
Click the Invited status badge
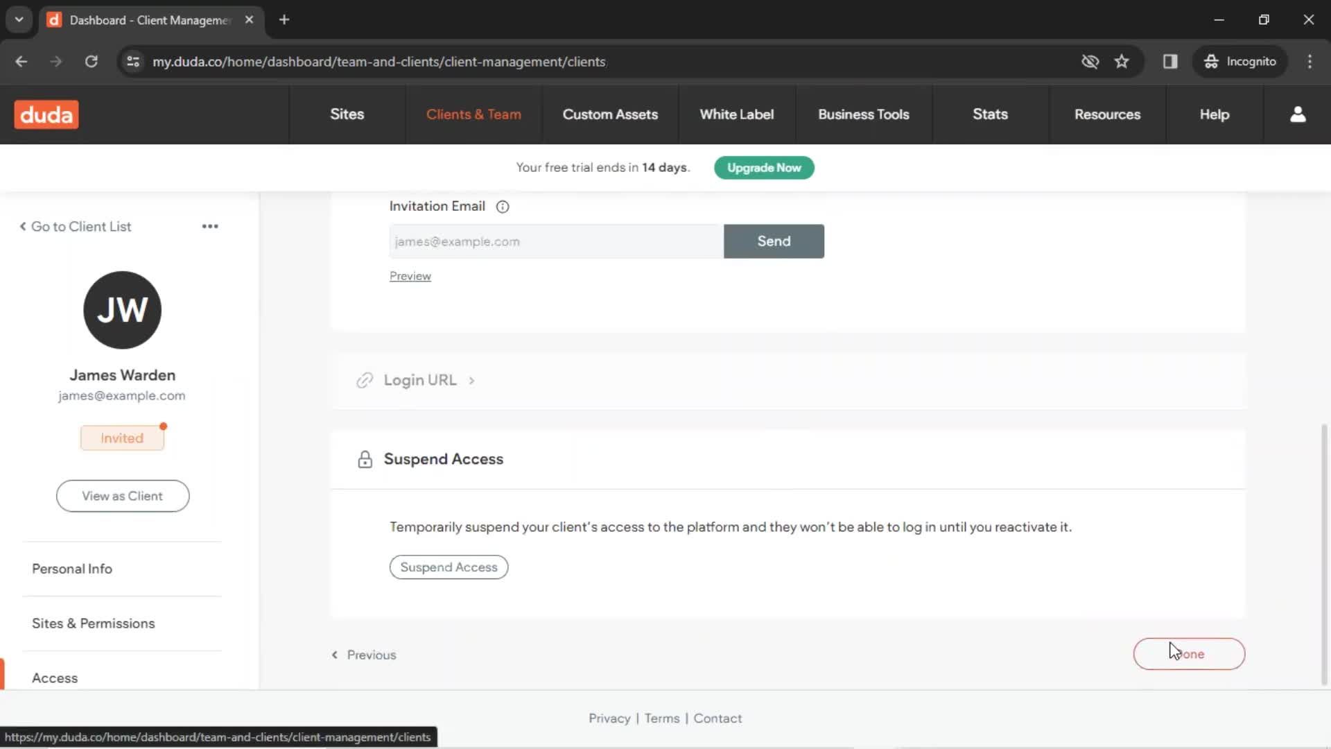click(x=122, y=438)
